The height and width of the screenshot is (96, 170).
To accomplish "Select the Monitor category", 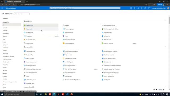I will (x=5, y=79).
